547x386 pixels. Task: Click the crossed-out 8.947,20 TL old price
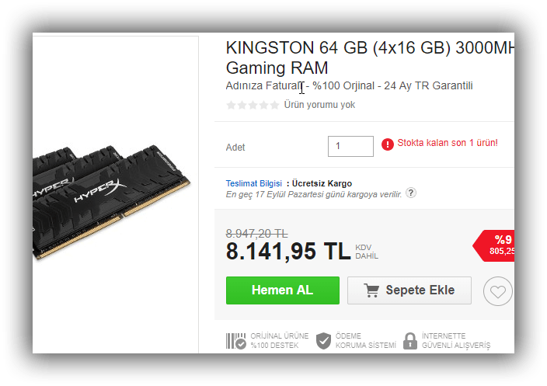[256, 233]
